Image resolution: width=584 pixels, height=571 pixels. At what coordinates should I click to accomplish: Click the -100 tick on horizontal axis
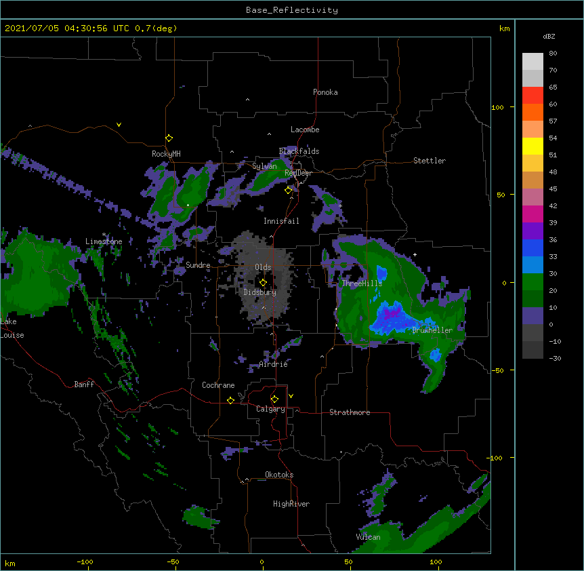pyautogui.click(x=85, y=562)
